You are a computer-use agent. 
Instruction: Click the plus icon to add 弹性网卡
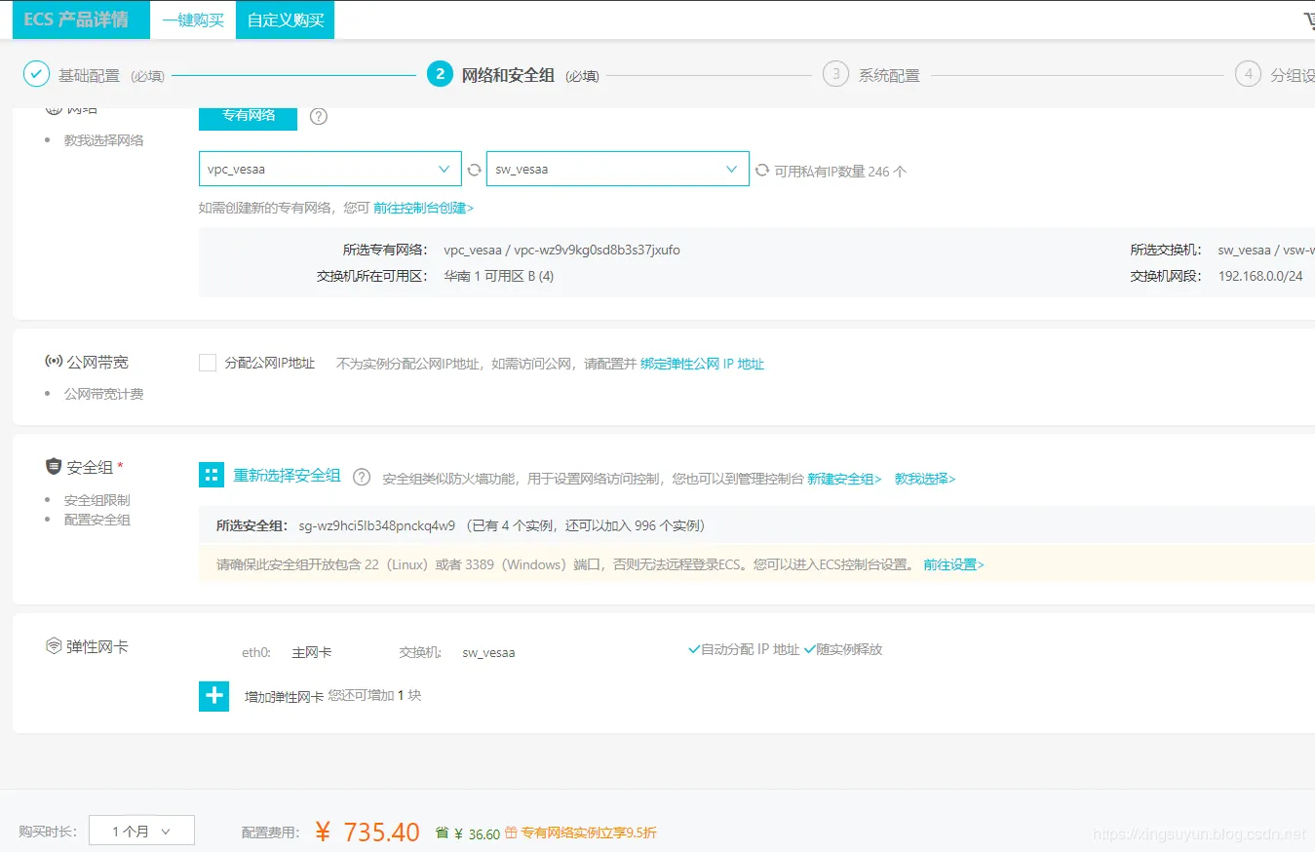[x=213, y=696]
